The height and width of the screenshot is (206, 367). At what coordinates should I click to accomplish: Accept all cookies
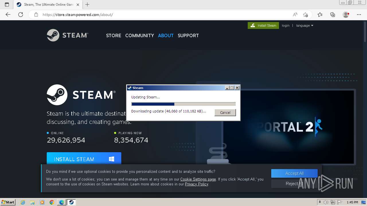[x=294, y=173]
